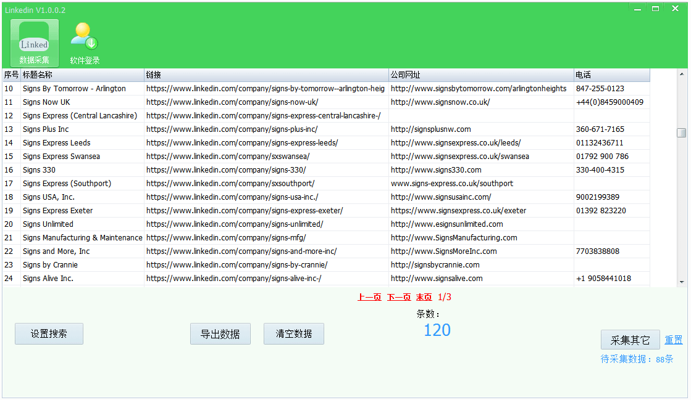The width and height of the screenshot is (691, 400).
Task: Select the 'Signs Express Leeds' row
Action: pyautogui.click(x=326, y=143)
